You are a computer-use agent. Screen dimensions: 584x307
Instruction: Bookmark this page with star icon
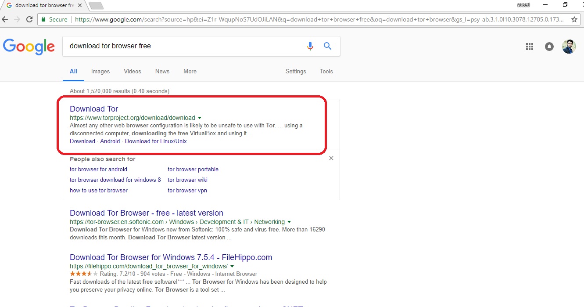coord(574,19)
